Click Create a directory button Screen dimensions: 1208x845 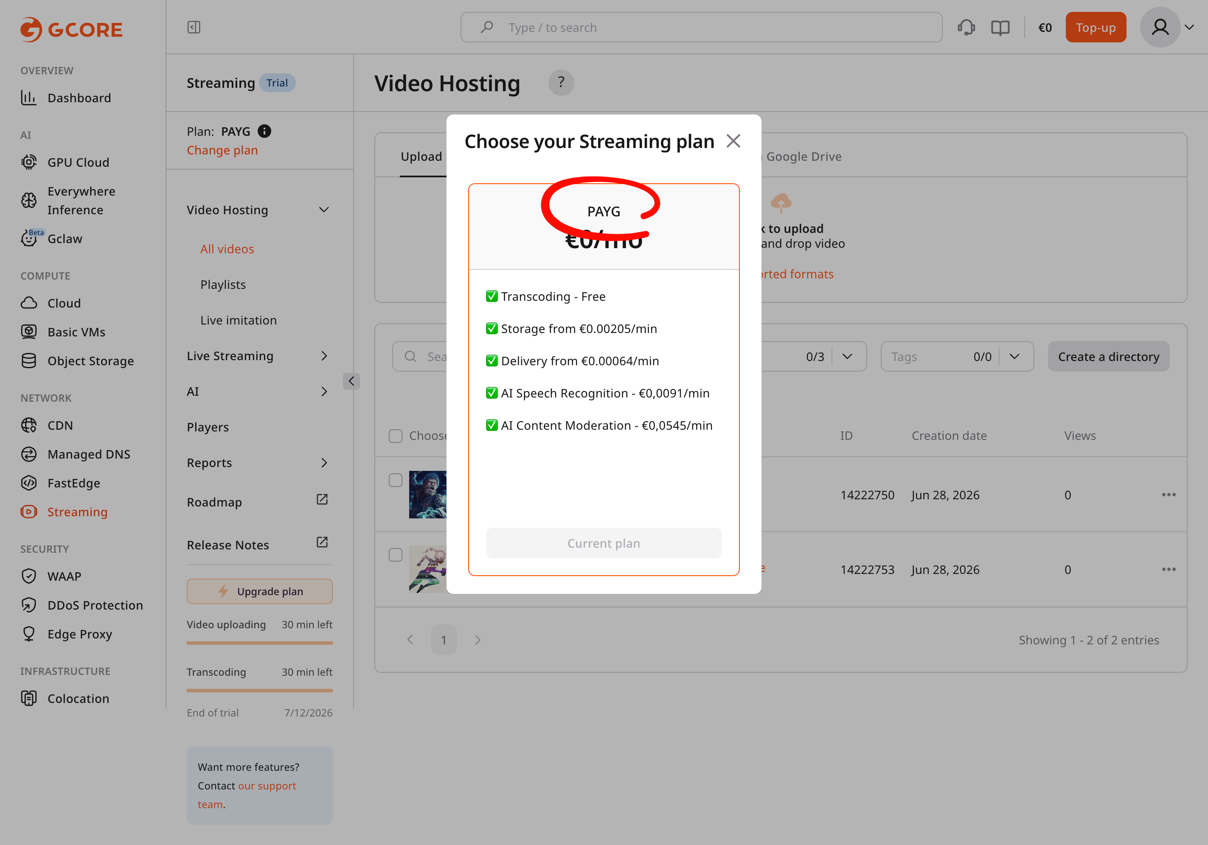point(1108,356)
